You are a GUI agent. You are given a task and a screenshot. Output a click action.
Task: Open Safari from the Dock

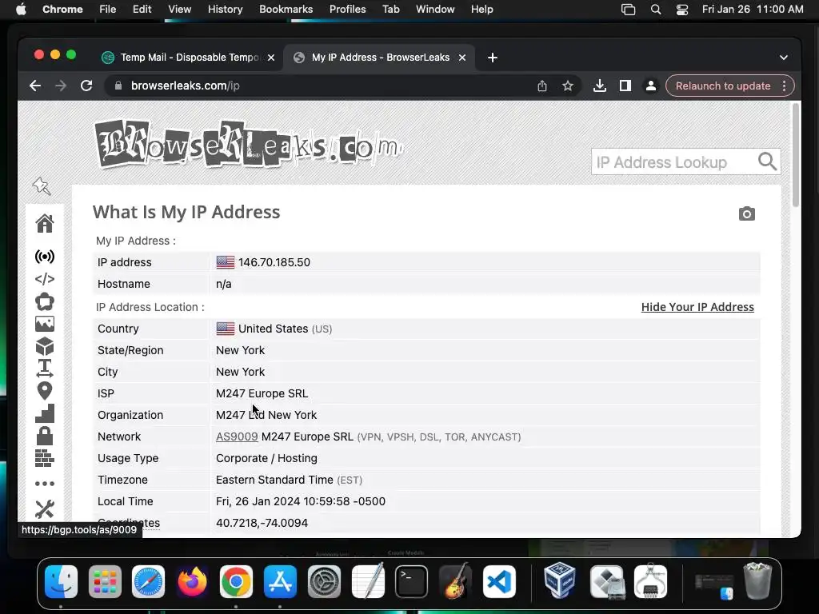[x=148, y=581]
